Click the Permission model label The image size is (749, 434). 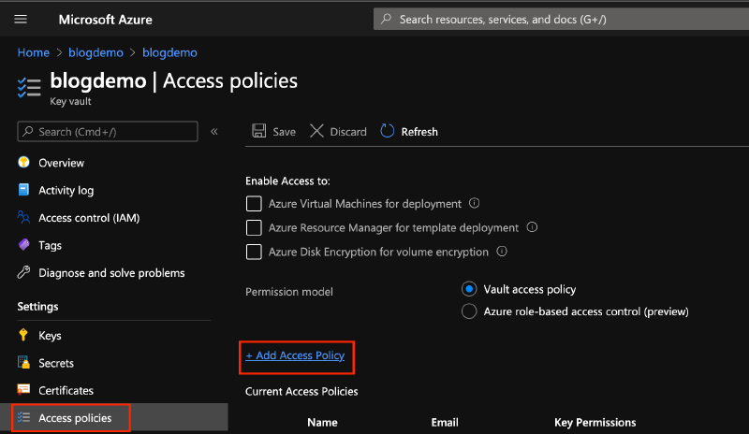pos(289,292)
